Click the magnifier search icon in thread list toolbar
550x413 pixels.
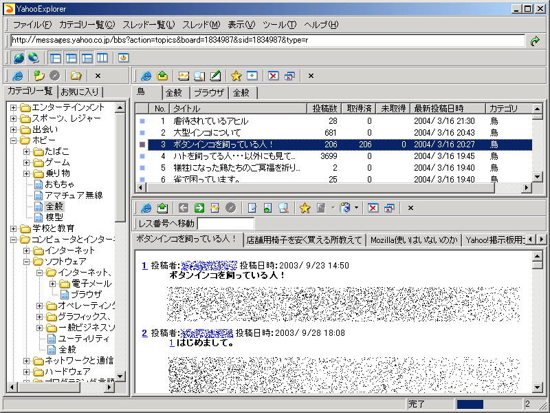pyautogui.click(x=199, y=76)
